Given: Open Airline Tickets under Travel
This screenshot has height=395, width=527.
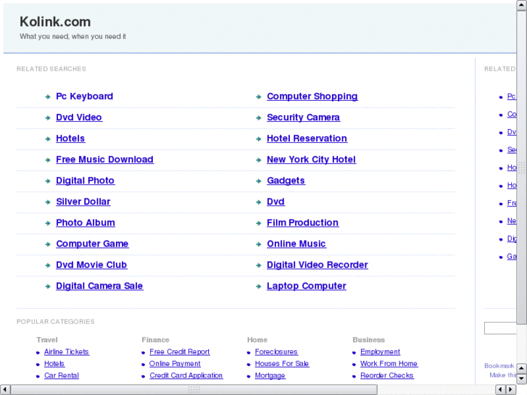Looking at the screenshot, I should point(67,352).
